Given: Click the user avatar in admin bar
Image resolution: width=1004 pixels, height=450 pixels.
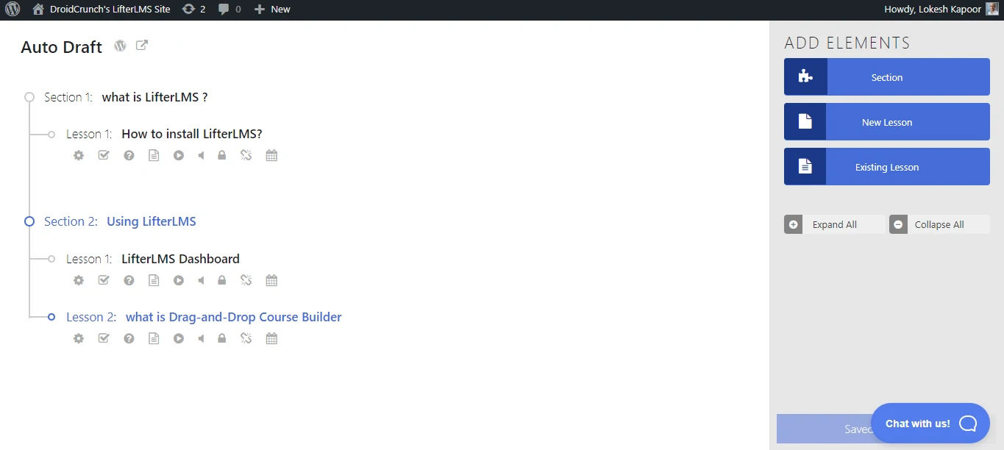Looking at the screenshot, I should click(x=992, y=10).
